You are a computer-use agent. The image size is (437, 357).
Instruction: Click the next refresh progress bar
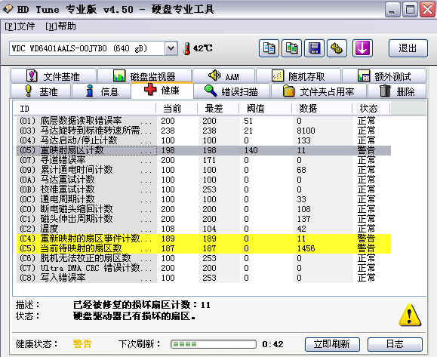pyautogui.click(x=214, y=344)
